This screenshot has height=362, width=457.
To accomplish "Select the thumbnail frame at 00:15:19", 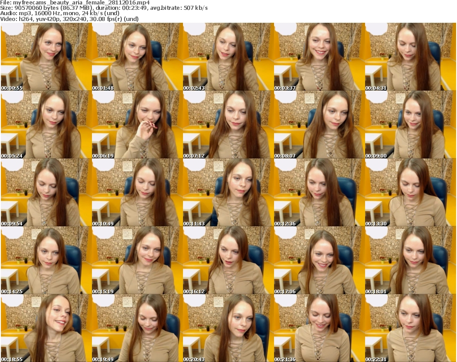I will coord(137,260).
